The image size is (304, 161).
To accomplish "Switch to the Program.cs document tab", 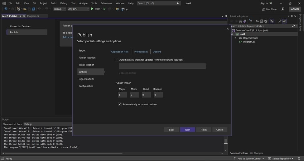I will 33,16.
